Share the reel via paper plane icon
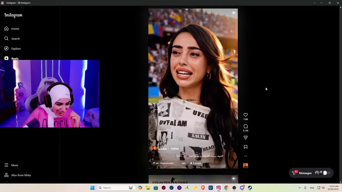The image size is (342, 192). [246, 138]
